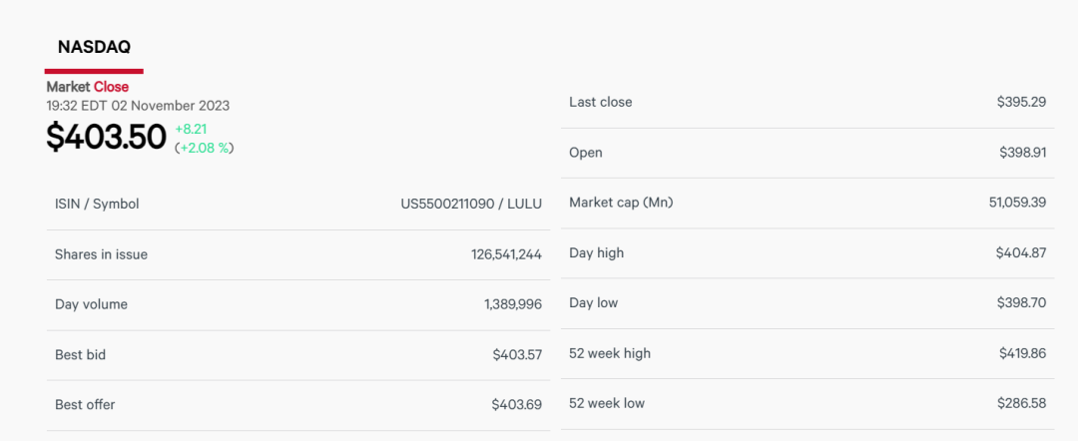
Task: Click the Day volume value 1,389,996
Action: (513, 304)
